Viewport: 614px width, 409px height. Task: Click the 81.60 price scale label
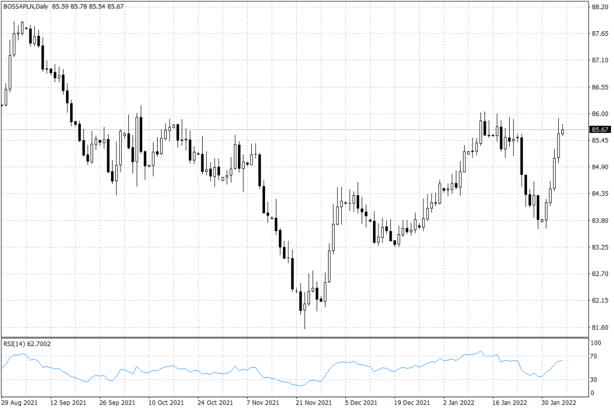click(599, 327)
